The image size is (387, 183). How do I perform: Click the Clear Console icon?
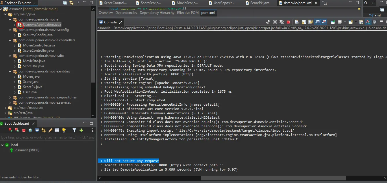pos(297,22)
